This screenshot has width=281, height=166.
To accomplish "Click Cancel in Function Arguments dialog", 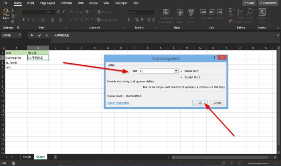I will pyautogui.click(x=217, y=102).
